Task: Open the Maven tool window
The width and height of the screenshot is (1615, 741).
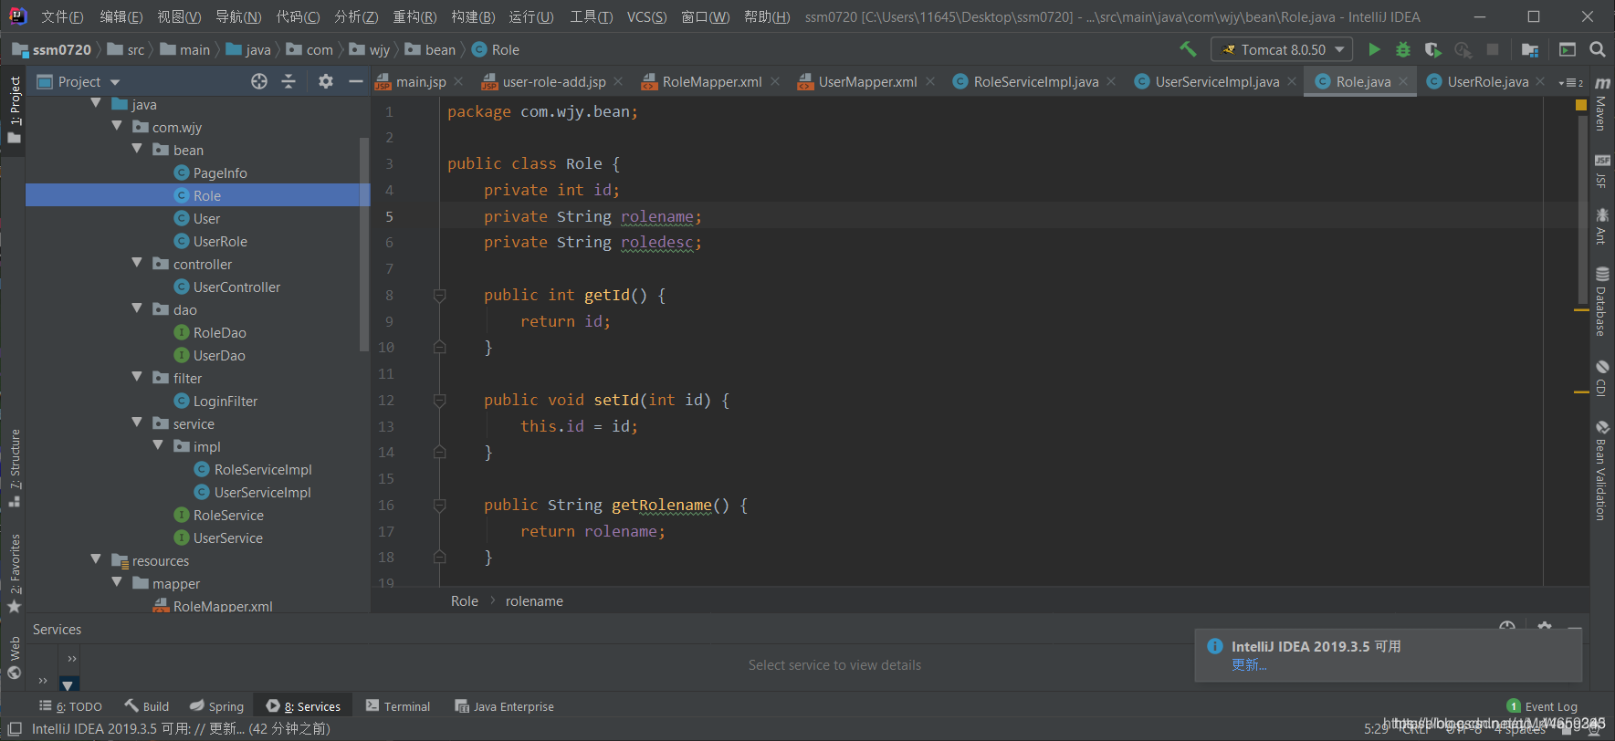Action: pos(1601,103)
